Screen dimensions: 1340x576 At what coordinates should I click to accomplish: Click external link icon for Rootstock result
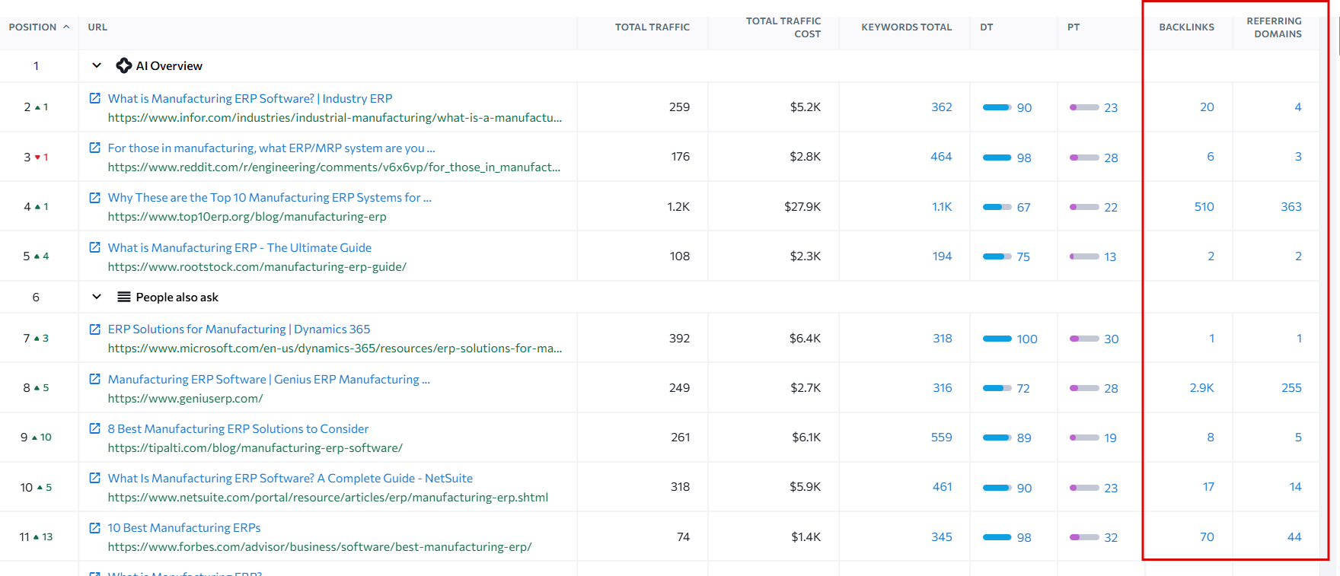[95, 247]
